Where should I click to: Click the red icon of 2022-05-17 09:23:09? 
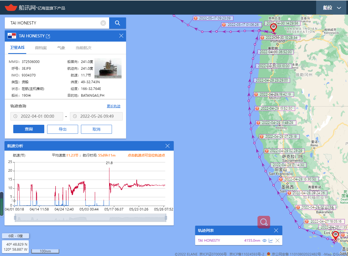point(196,18)
